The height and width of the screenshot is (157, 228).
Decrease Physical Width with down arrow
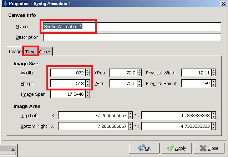coord(213,74)
